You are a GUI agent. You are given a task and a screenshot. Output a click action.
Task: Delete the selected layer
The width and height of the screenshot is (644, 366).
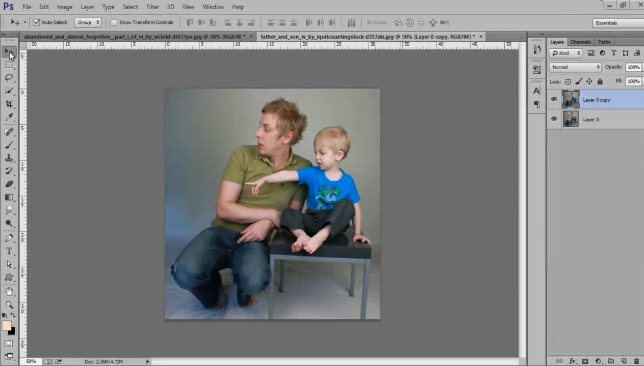point(636,361)
